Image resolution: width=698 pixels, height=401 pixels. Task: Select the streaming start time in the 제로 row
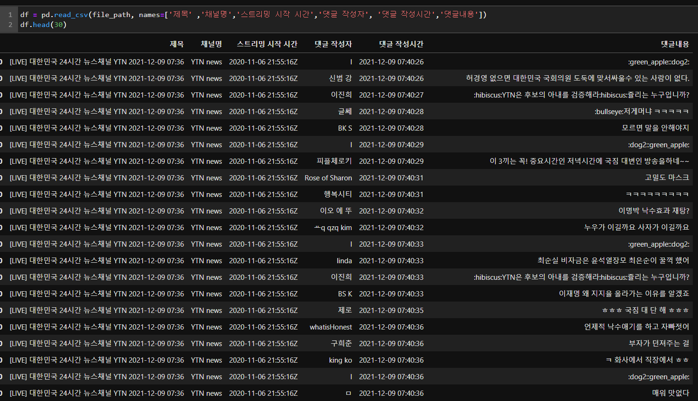tap(263, 310)
